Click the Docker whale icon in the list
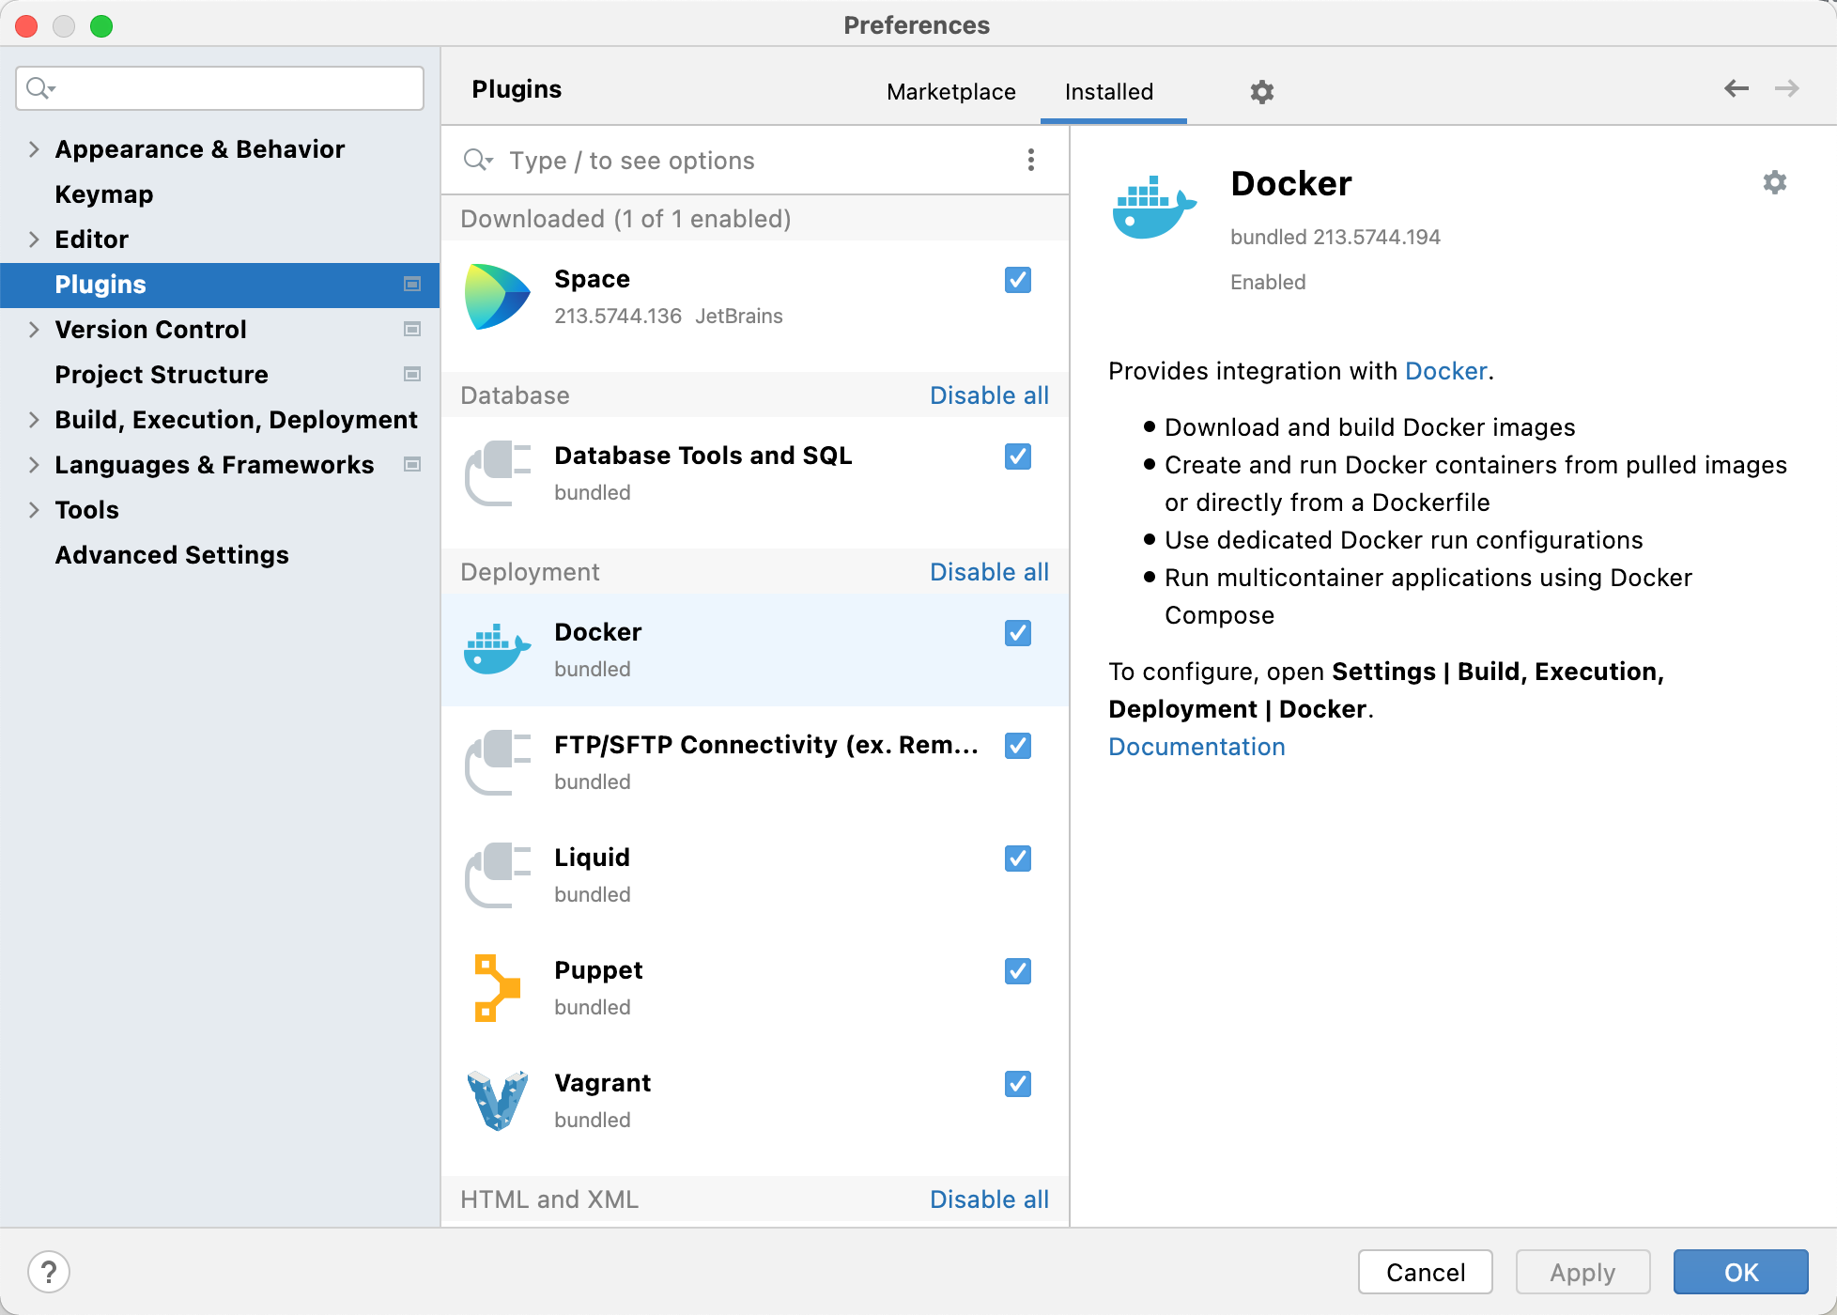Viewport: 1837px width, 1315px height. click(497, 649)
